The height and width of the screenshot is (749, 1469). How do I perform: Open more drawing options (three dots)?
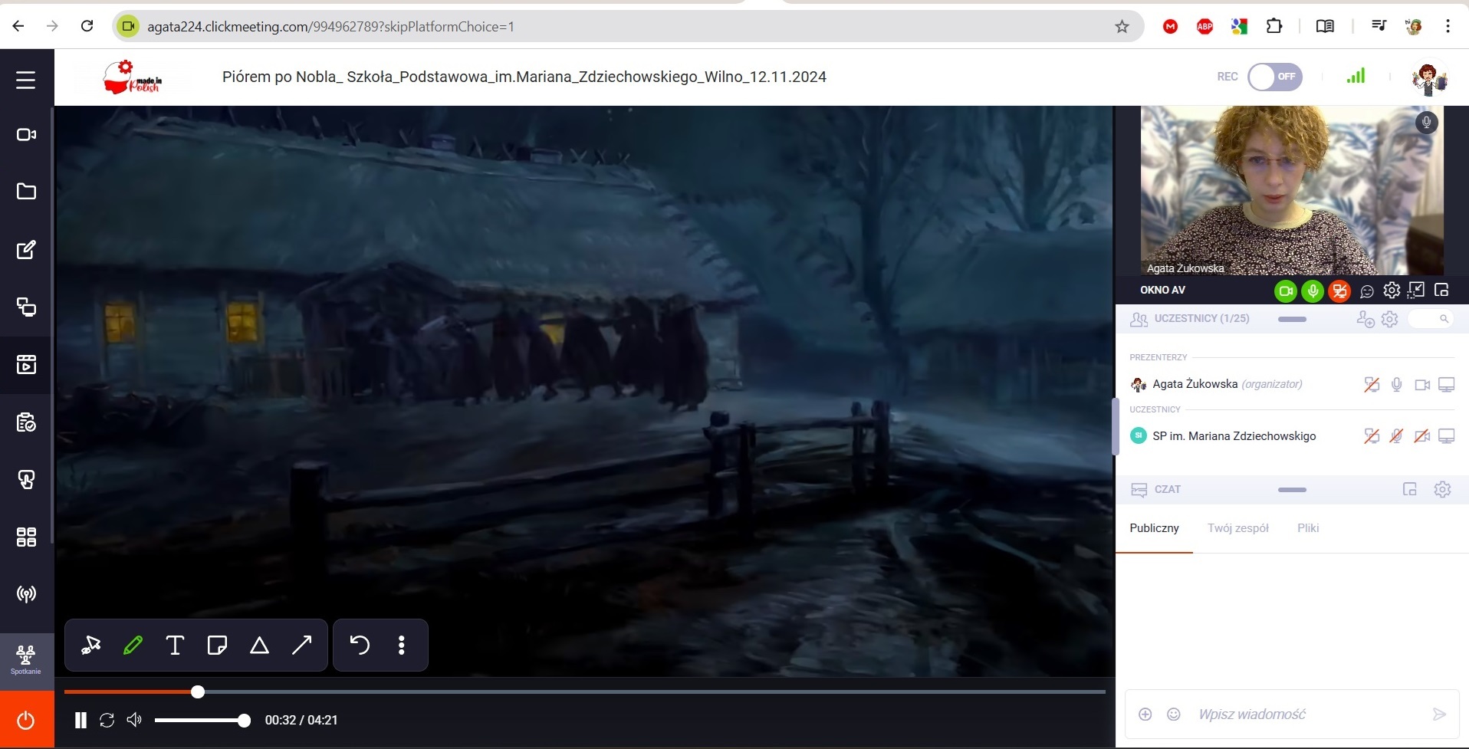[402, 646]
